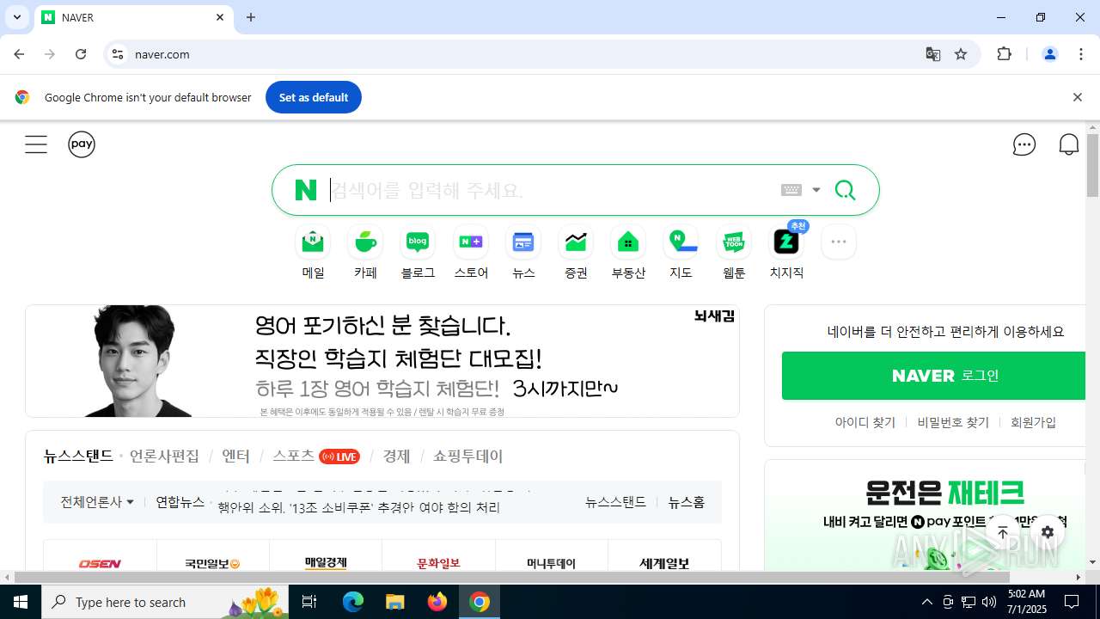Dismiss the default browser notification bar
This screenshot has height=619, width=1100.
click(1077, 97)
